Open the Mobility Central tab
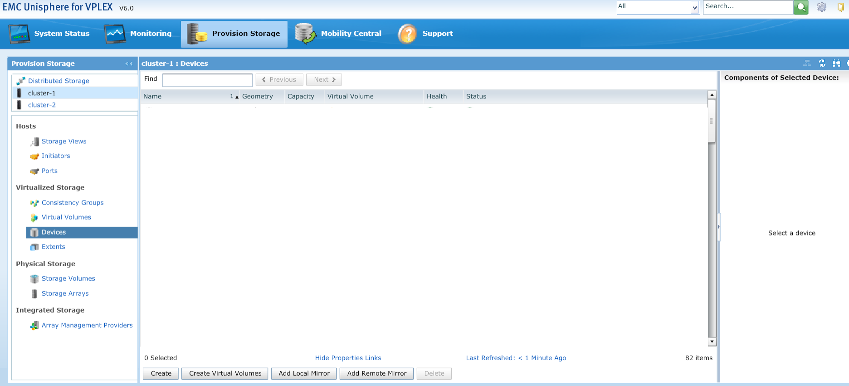Image resolution: width=849 pixels, height=386 pixels. pyautogui.click(x=338, y=34)
